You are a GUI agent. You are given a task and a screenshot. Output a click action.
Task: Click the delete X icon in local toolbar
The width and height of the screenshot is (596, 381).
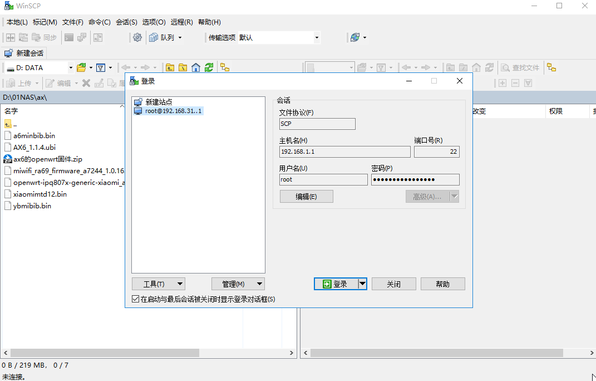[x=86, y=83]
